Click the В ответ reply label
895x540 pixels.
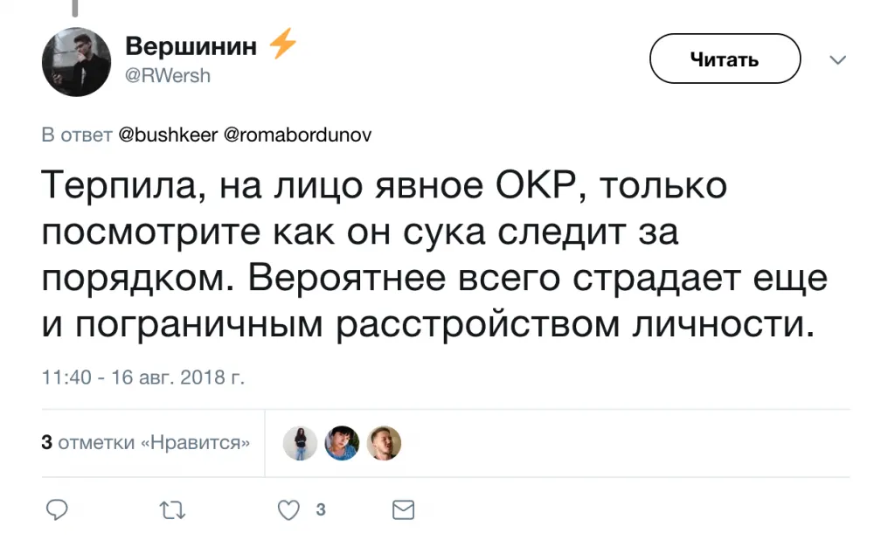(77, 135)
